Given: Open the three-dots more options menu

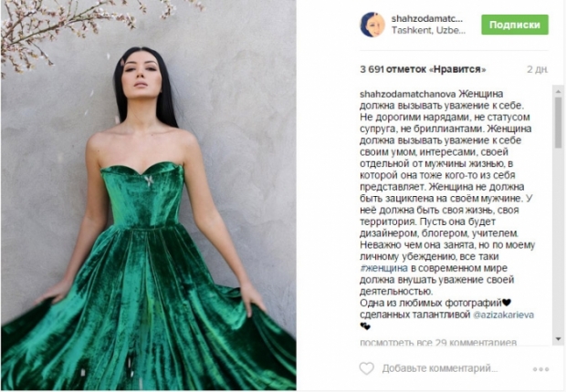Looking at the screenshot, I should pyautogui.click(x=540, y=369).
